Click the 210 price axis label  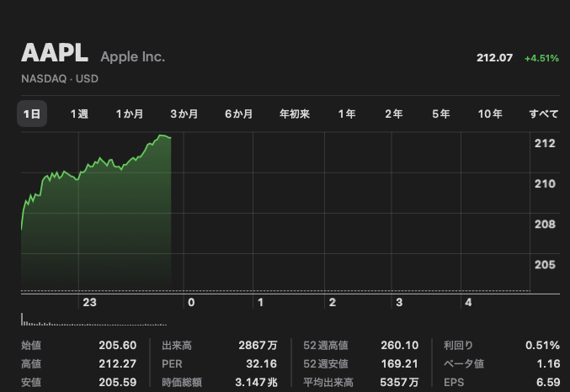point(545,184)
